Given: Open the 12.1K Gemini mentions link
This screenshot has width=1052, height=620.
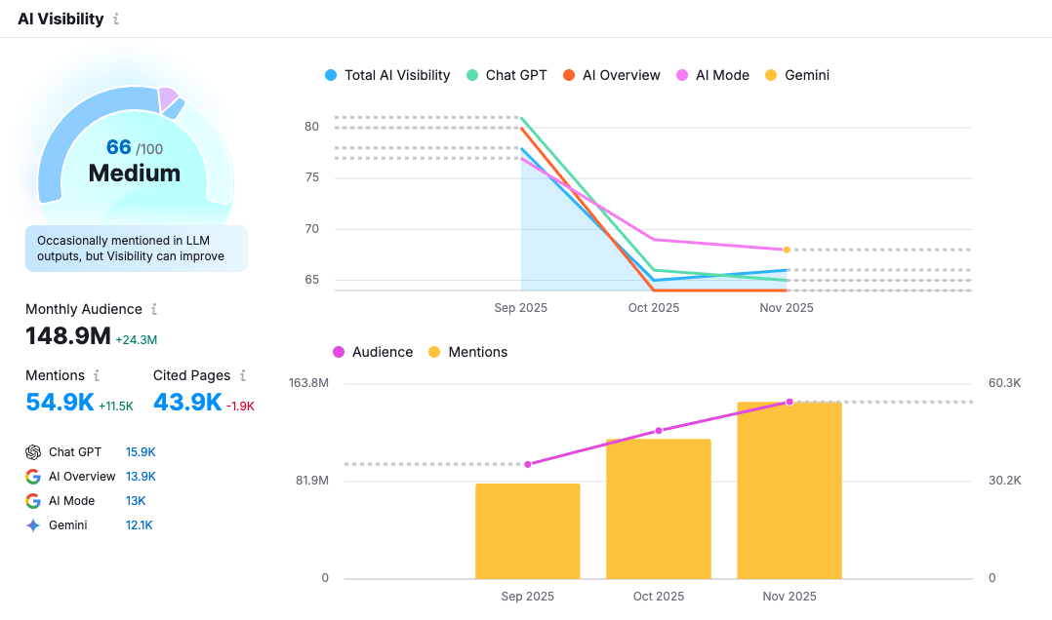Looking at the screenshot, I should [139, 524].
